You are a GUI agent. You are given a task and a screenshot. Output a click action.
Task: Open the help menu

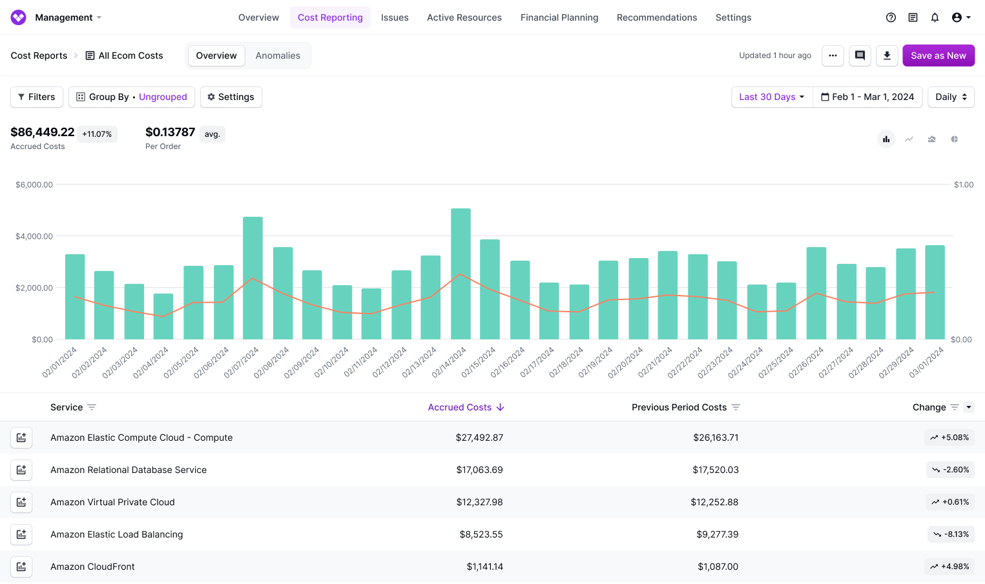point(891,17)
